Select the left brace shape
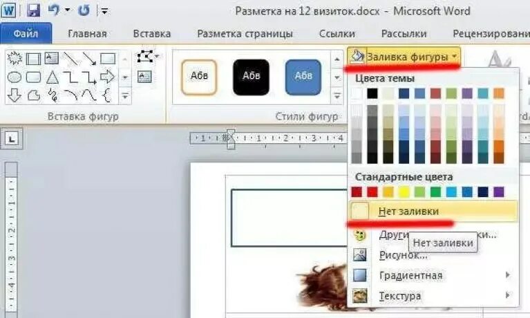Screen dimensions: 530x318 (x=107, y=95)
